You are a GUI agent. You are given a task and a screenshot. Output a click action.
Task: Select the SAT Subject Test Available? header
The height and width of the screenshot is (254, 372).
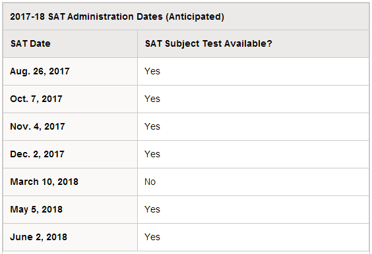pos(208,44)
